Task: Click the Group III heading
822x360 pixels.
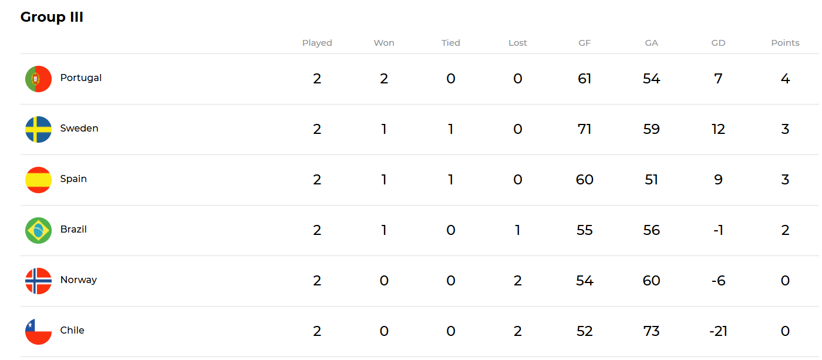Action: 52,17
